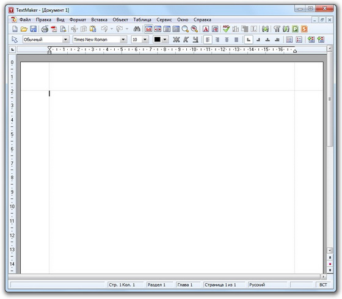
Task: Toggle bold formatting button
Action: [x=176, y=40]
